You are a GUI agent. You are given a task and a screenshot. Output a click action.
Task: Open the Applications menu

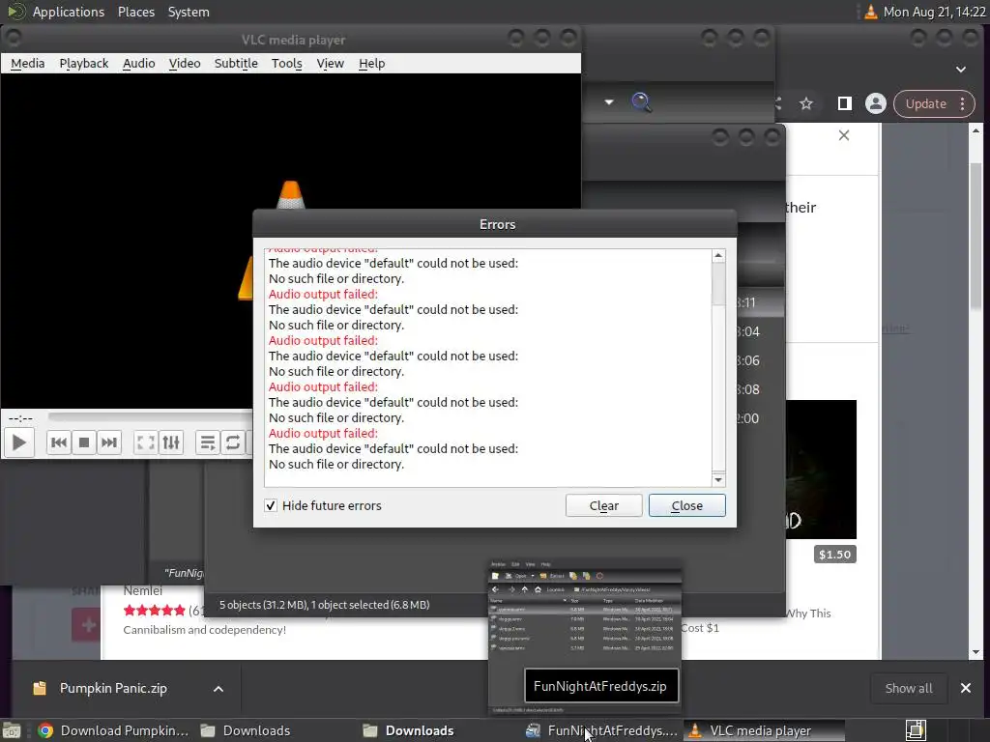[69, 12]
